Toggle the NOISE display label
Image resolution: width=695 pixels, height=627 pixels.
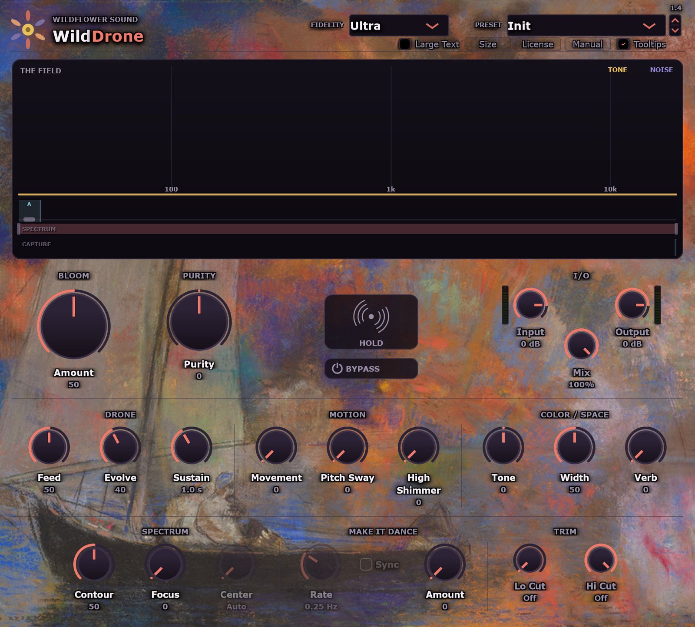pos(661,69)
